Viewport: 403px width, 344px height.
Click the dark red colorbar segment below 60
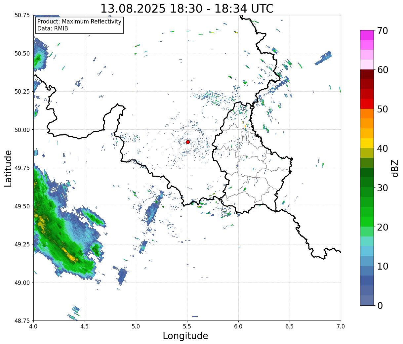click(367, 74)
